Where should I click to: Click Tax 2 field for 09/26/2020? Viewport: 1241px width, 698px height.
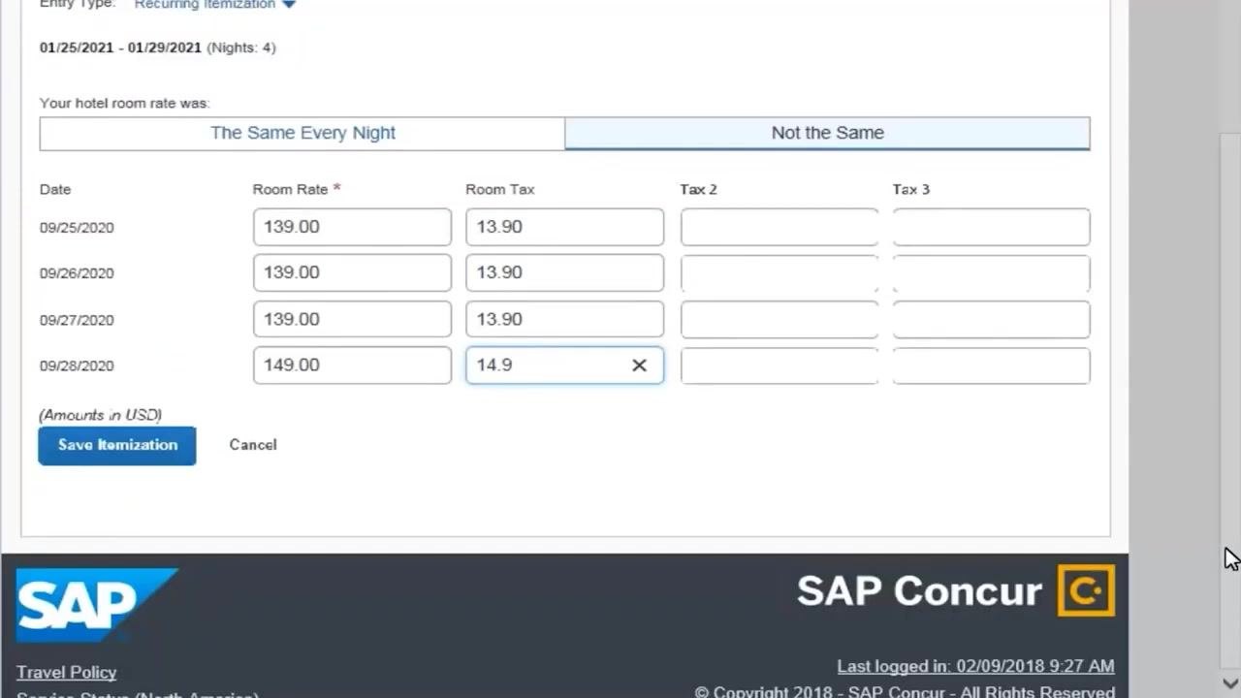(x=780, y=272)
